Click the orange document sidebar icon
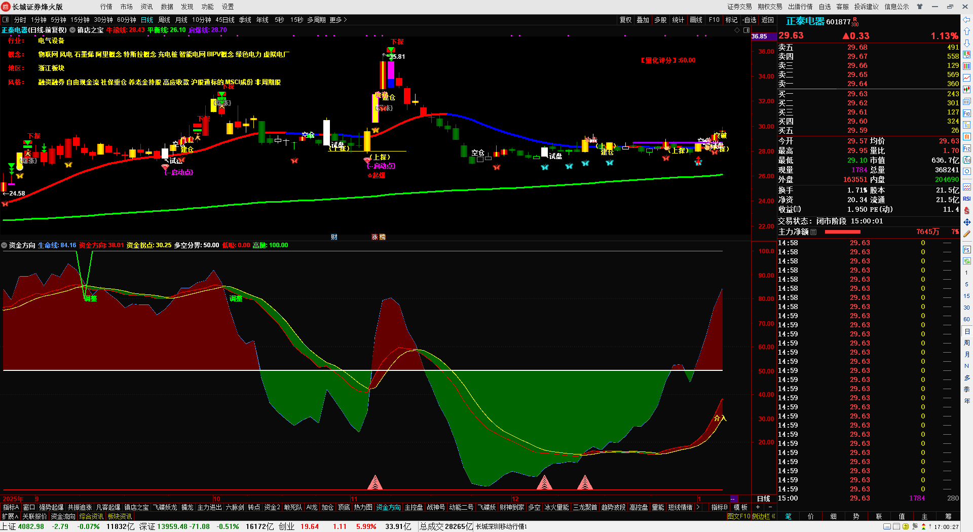This screenshot has width=973, height=532. click(967, 136)
